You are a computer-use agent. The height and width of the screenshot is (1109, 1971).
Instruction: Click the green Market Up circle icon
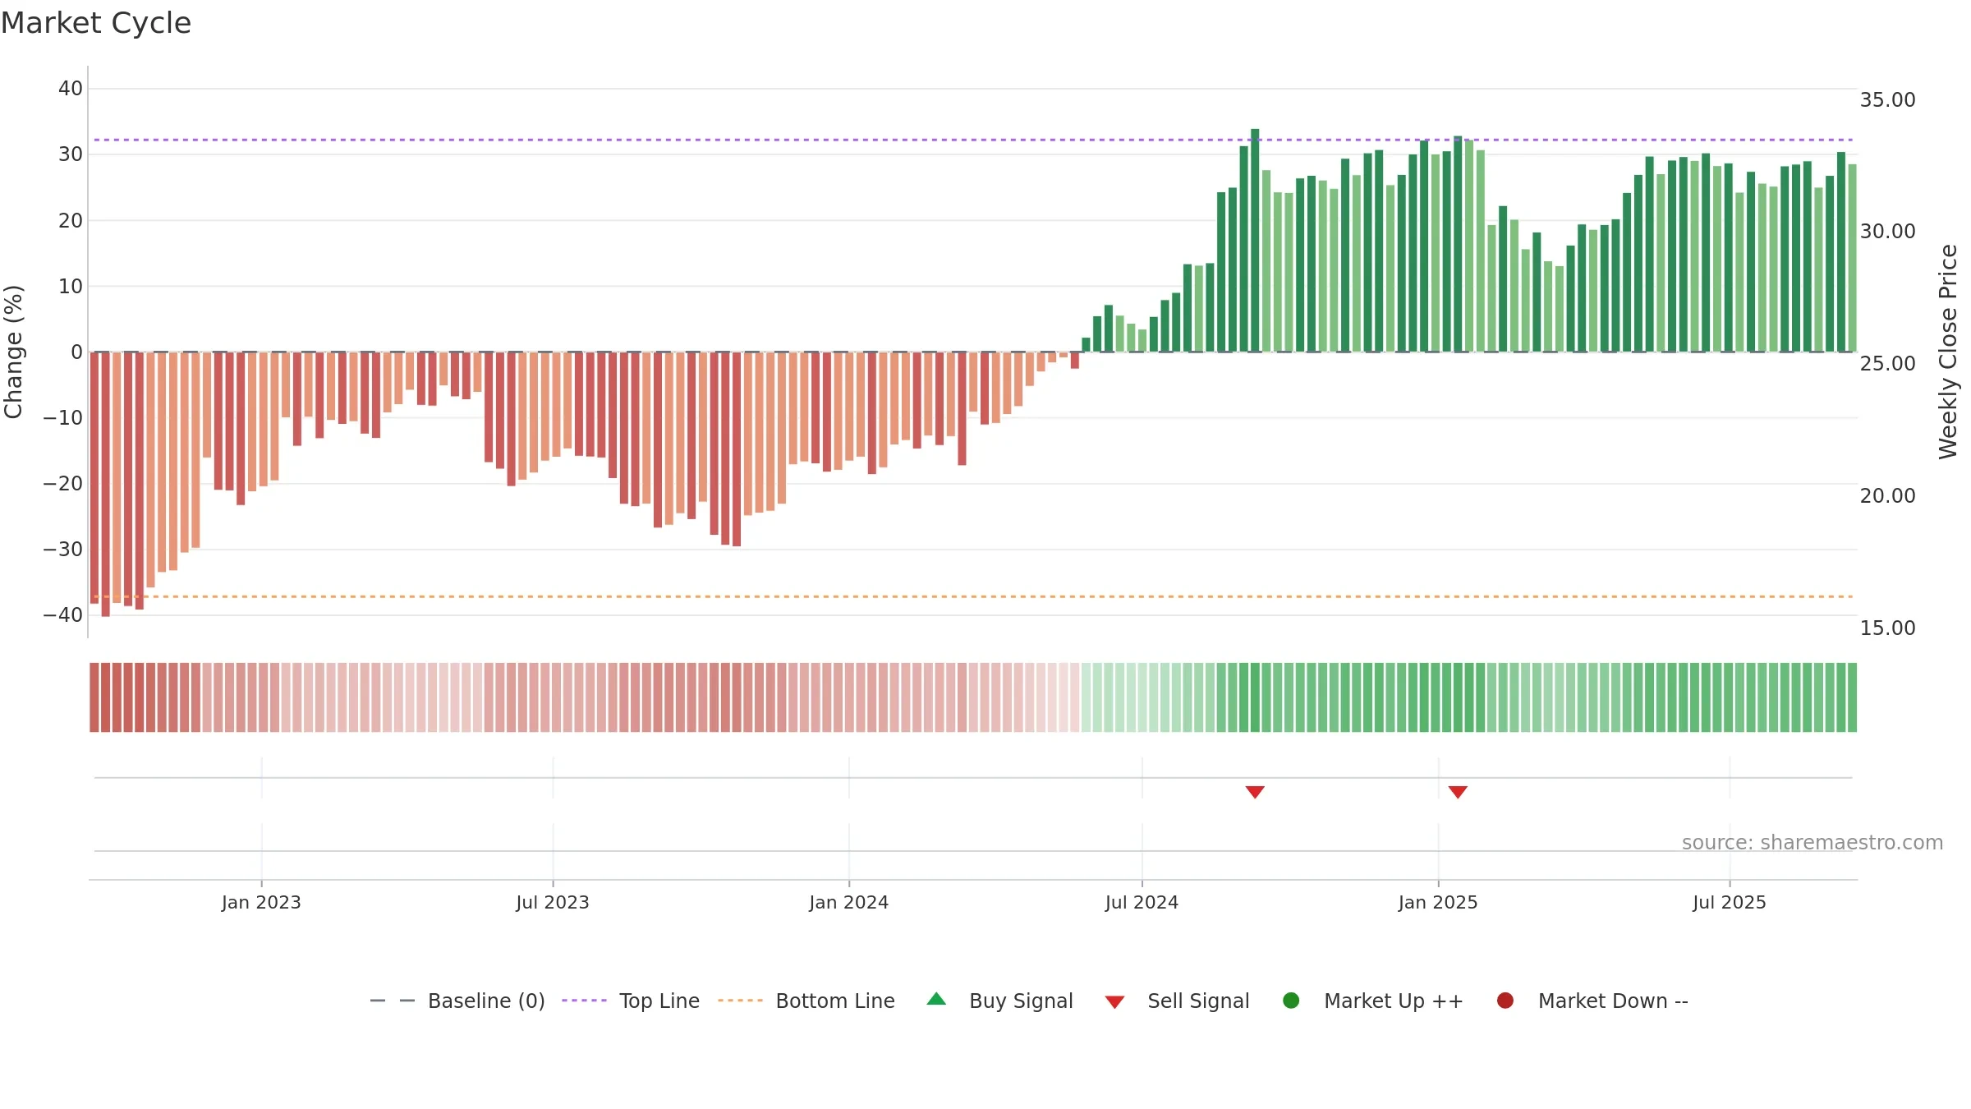1291,1001
